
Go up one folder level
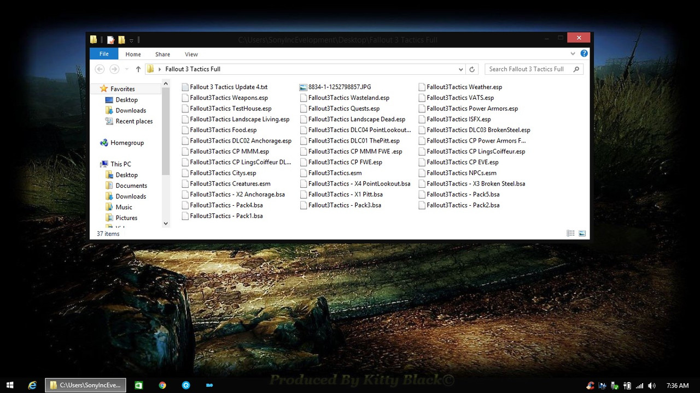(x=138, y=69)
